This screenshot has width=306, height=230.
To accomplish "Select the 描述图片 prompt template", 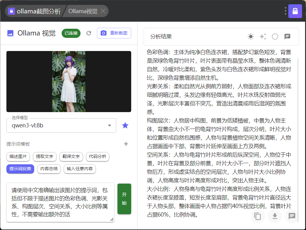I will [18, 157].
